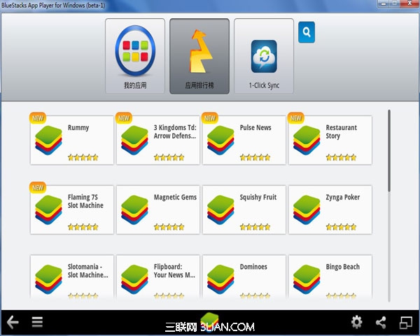The image size is (420, 336).
Task: Click the NEW badge on Restaurant Story
Action: point(295,118)
